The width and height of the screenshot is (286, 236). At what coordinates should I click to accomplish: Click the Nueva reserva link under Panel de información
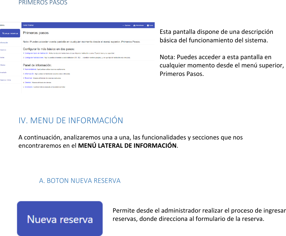[x=31, y=69]
